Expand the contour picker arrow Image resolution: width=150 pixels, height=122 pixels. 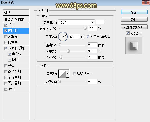click(x=68, y=74)
